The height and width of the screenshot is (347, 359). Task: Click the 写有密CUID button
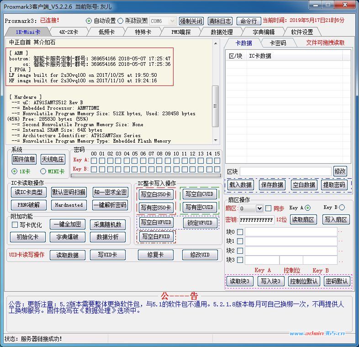pyautogui.click(x=200, y=207)
